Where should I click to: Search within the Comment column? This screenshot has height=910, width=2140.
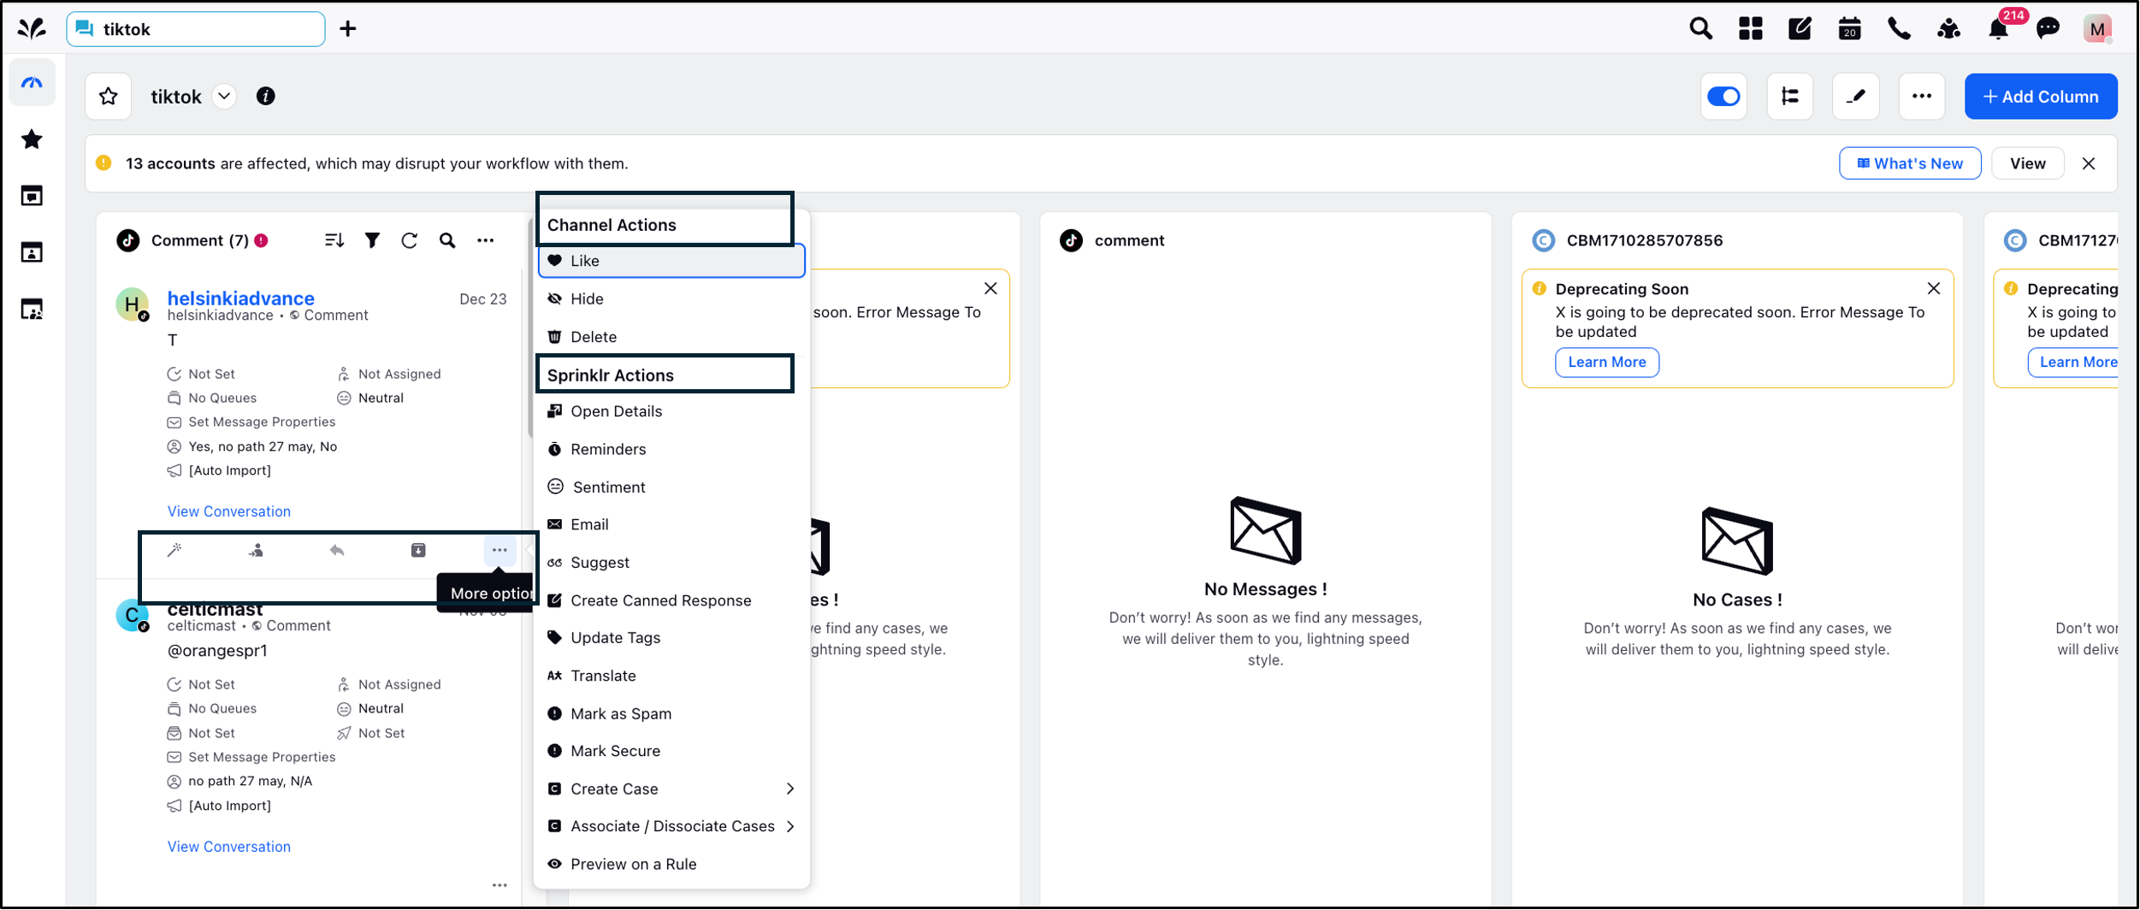(447, 241)
